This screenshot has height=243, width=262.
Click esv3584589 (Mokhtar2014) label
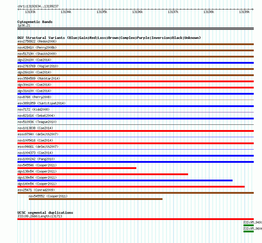click(39, 78)
